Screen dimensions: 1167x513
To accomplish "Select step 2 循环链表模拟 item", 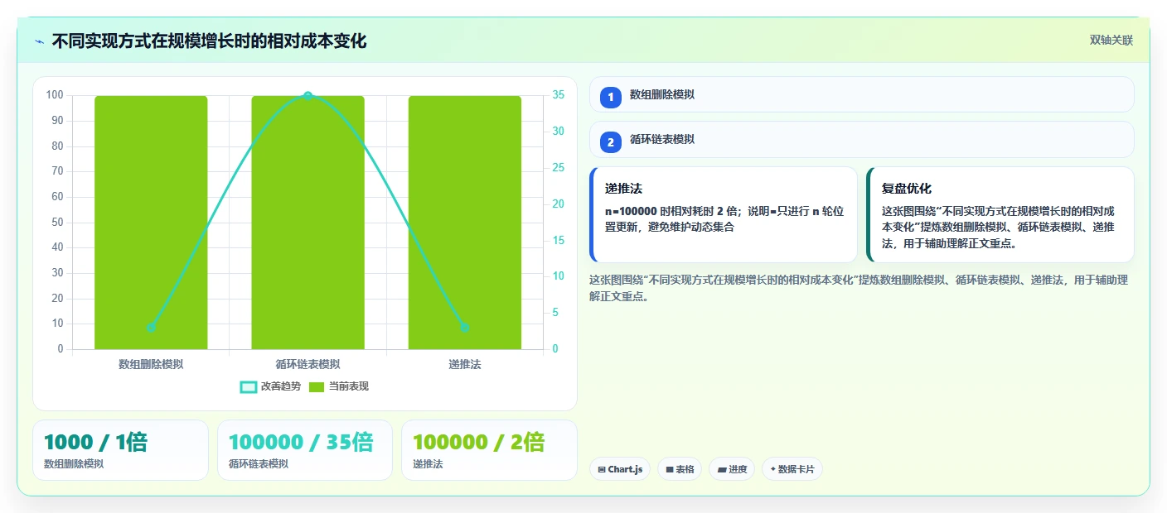I will tap(861, 140).
